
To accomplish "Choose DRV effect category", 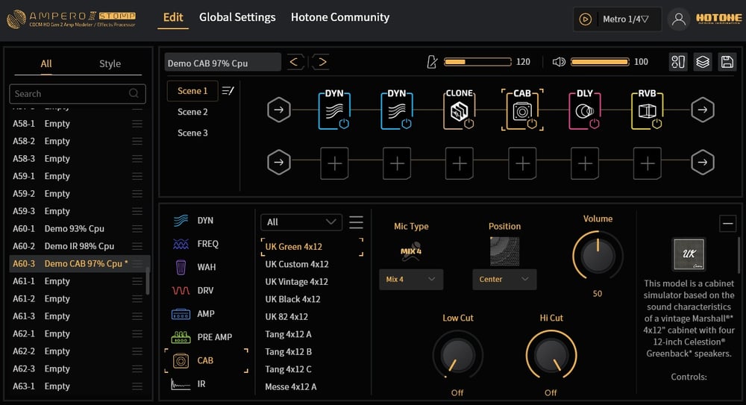I will click(x=194, y=290).
